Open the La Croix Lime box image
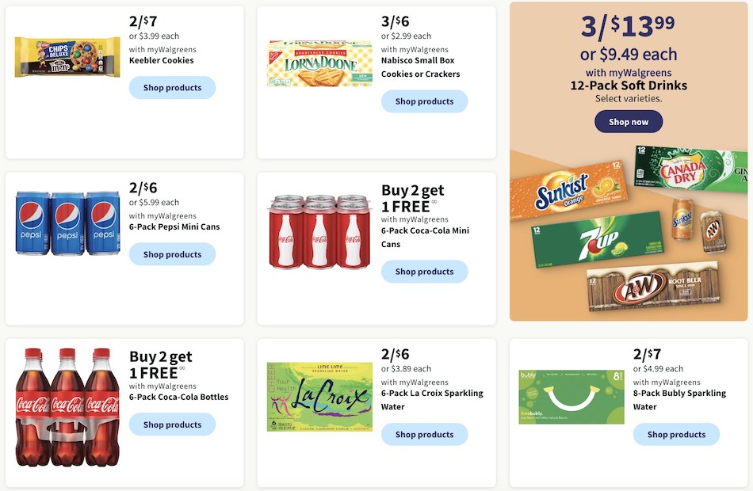The height and width of the screenshot is (491, 753). pyautogui.click(x=319, y=397)
